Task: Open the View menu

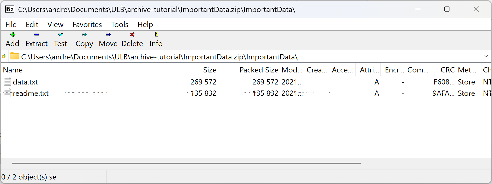Action: (55, 25)
